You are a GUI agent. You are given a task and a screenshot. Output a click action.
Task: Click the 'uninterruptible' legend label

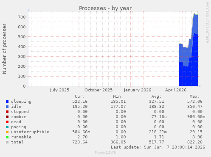(x=30, y=132)
